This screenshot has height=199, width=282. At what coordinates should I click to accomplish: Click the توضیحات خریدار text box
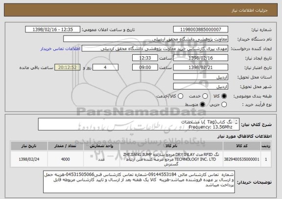point(139,182)
